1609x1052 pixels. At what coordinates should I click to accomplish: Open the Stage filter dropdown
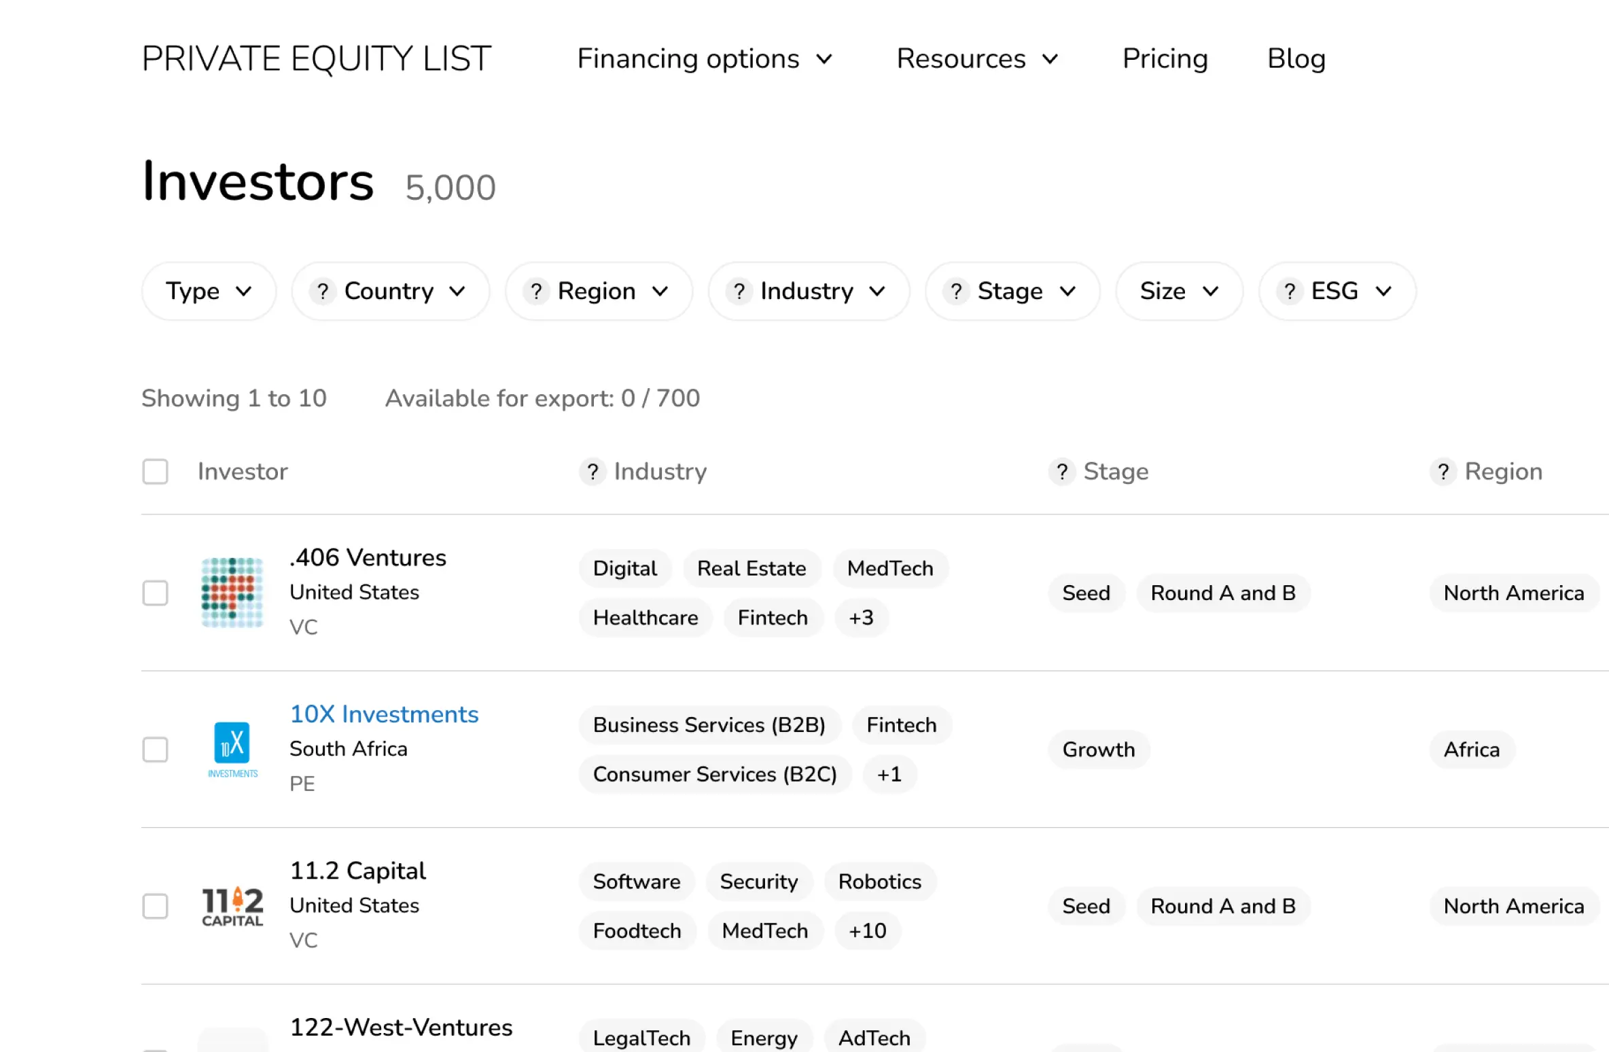pos(1011,291)
